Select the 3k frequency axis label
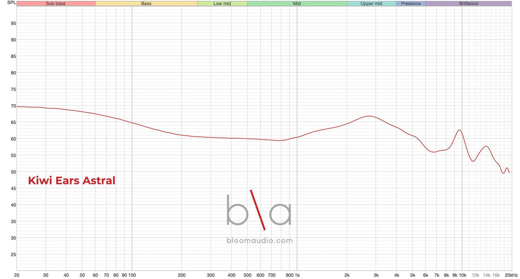Viewport: 520px width, 279px height. [376, 275]
